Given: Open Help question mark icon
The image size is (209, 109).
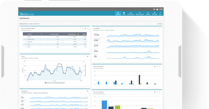Looking at the screenshot, I should pyautogui.click(x=160, y=13).
